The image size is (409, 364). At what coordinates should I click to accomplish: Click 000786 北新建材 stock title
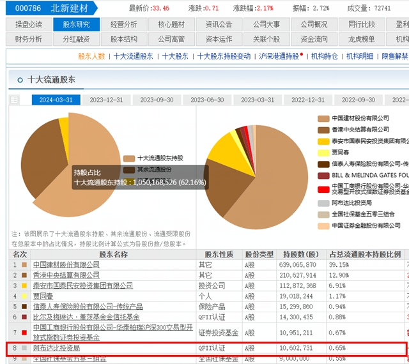pos(52,8)
